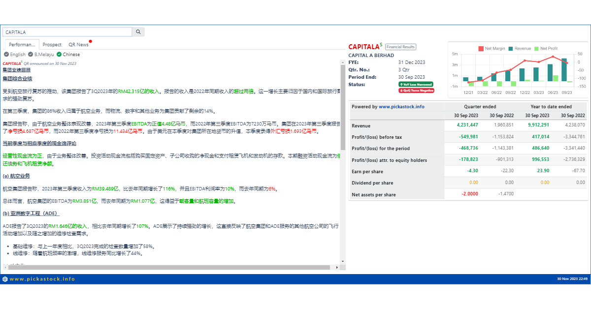Click the YoY Loss Narrowed status badge

coord(416,84)
